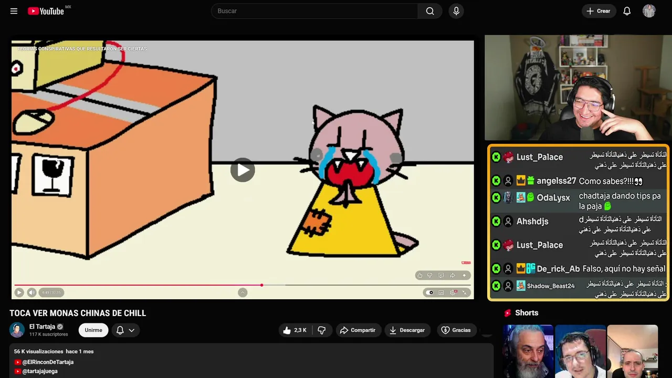Screen dimensions: 672x378
Task: Click the Descargar download button
Action: coord(407,330)
